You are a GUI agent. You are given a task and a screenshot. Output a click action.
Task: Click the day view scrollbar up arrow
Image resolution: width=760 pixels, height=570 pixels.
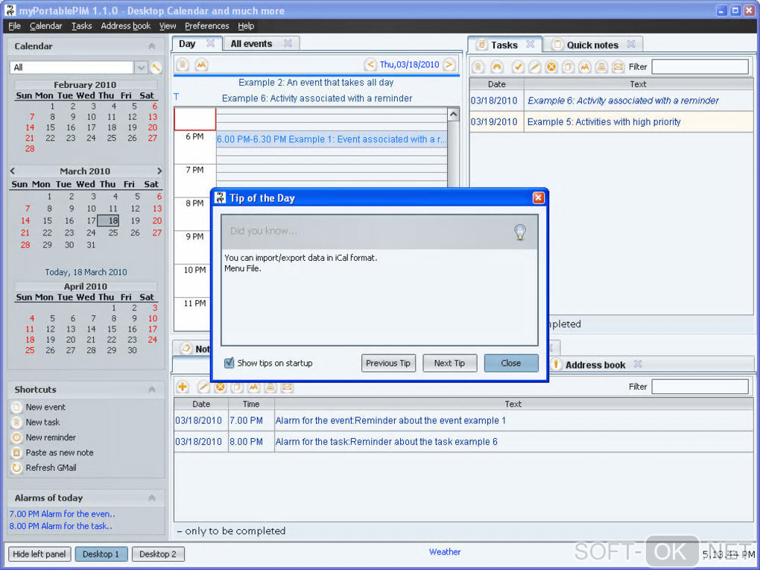[453, 115]
